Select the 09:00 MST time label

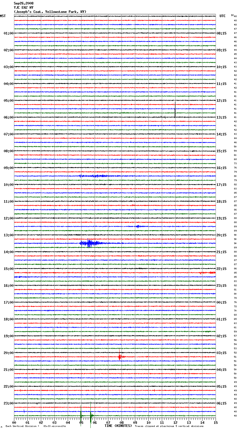tap(9, 168)
